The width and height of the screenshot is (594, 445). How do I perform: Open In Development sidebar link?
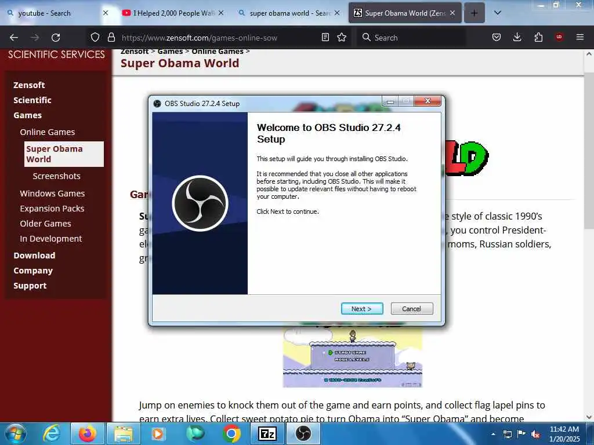pyautogui.click(x=51, y=239)
